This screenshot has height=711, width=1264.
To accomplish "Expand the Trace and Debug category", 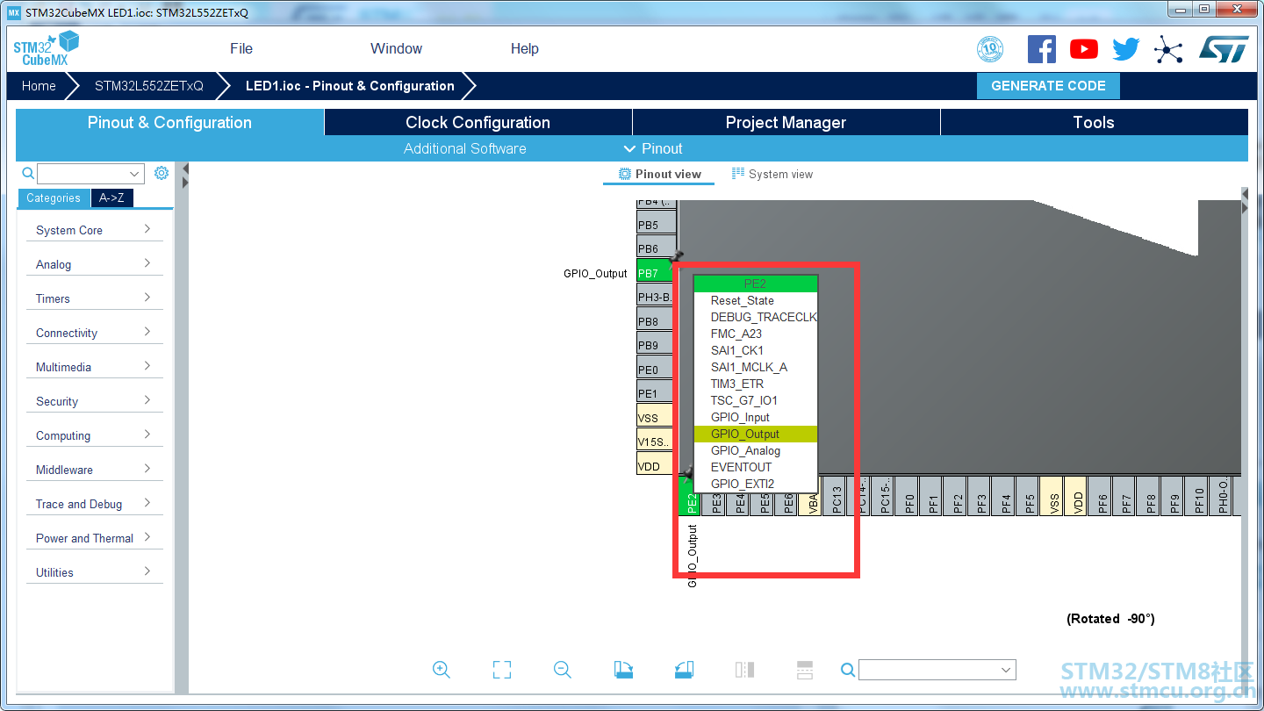I will [95, 504].
